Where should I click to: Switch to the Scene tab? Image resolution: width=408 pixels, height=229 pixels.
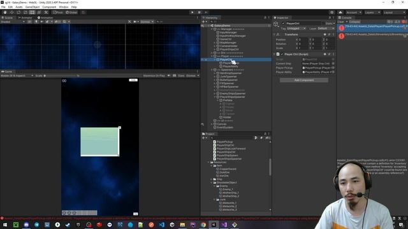pos(8,18)
